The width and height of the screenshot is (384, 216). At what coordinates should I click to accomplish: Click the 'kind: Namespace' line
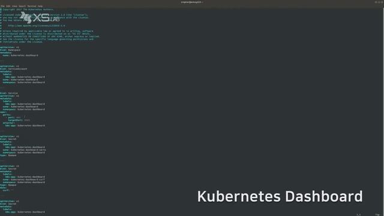click(x=10, y=50)
